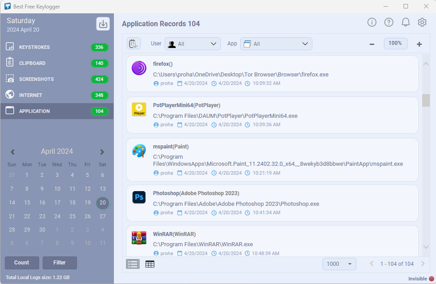Click the Photoshop application record icon
Screen dimensions: 436x284
pos(139,197)
